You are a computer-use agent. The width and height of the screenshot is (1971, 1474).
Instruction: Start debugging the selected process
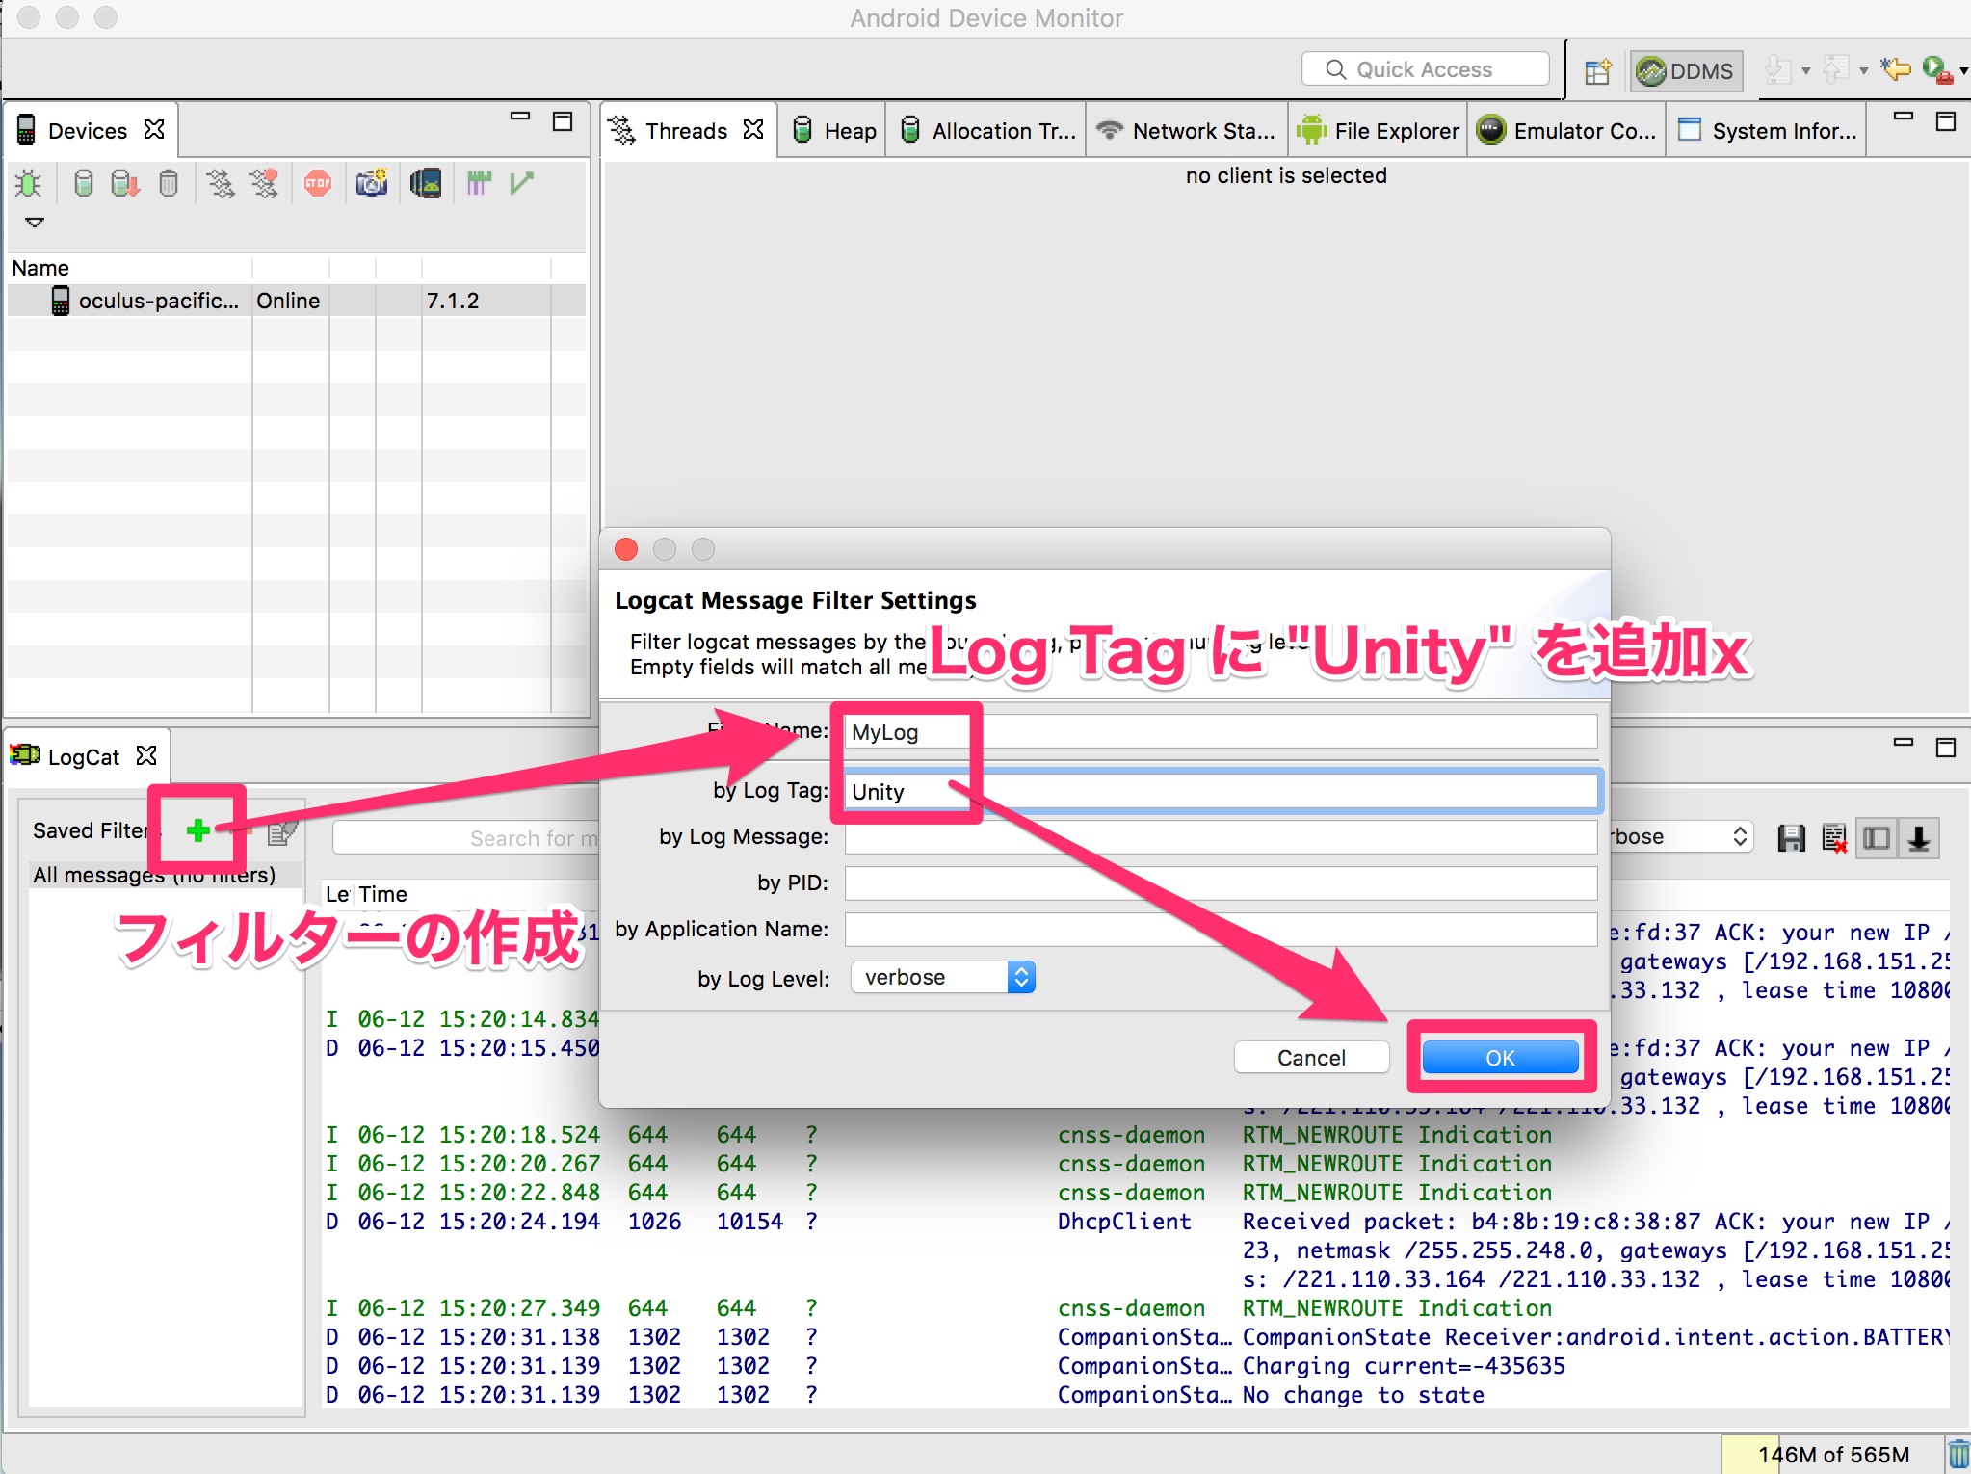click(28, 183)
